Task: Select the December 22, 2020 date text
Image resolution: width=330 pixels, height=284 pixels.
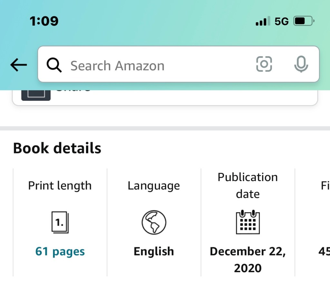Action: coord(248,260)
